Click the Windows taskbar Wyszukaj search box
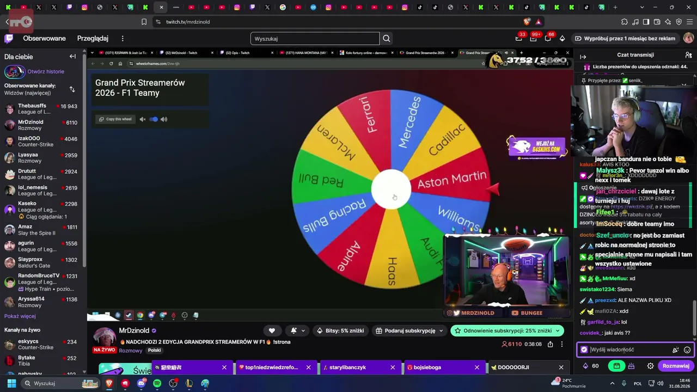 click(x=60, y=383)
